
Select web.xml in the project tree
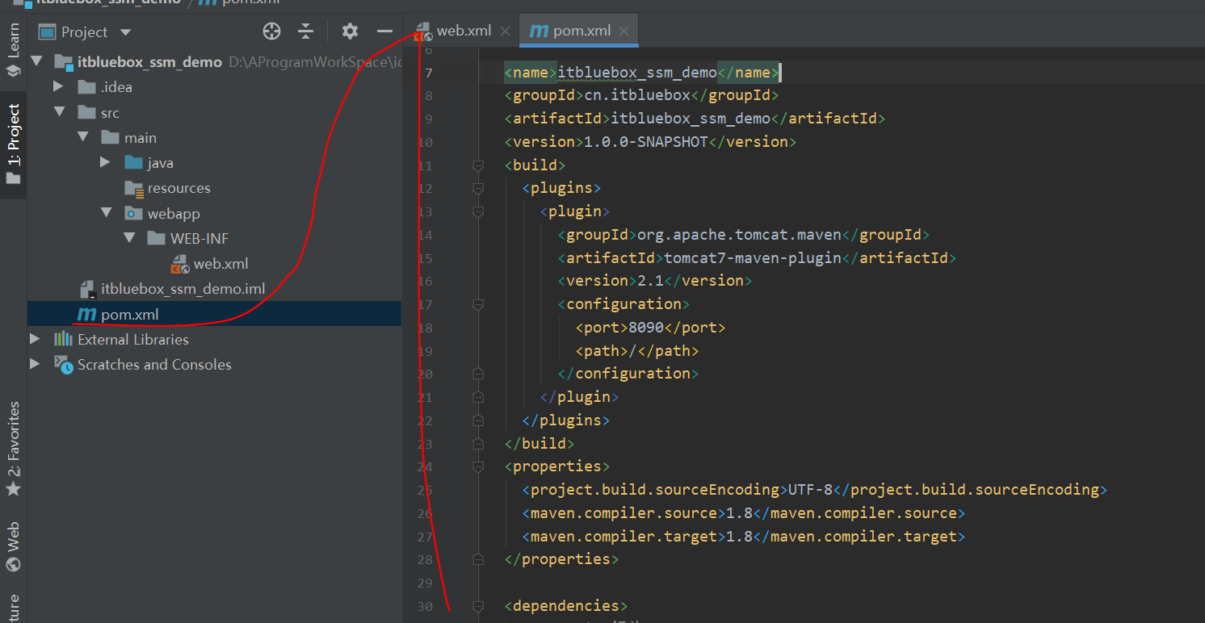220,264
